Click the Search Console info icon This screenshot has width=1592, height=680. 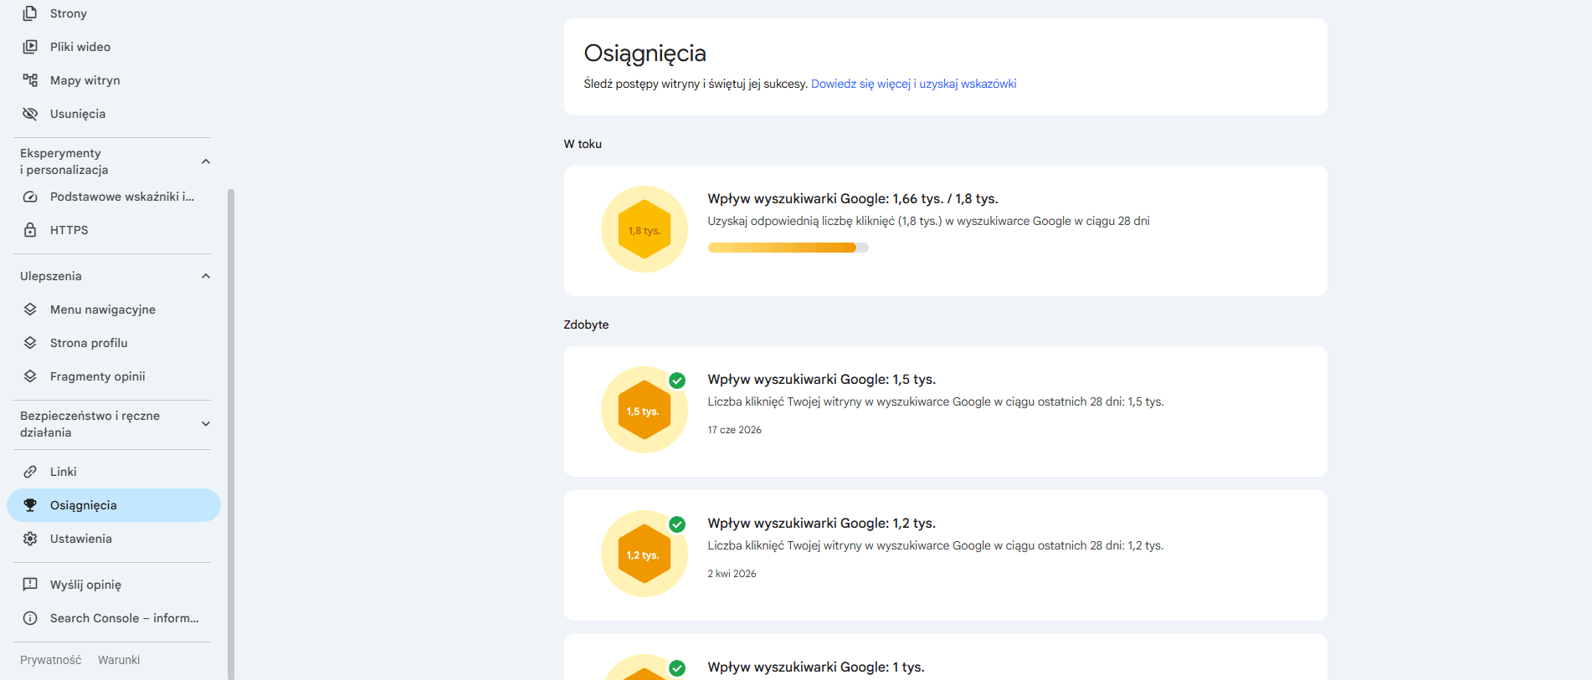30,618
